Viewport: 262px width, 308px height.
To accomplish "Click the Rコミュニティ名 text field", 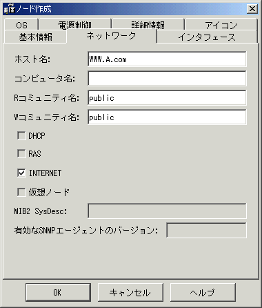I will [x=167, y=98].
